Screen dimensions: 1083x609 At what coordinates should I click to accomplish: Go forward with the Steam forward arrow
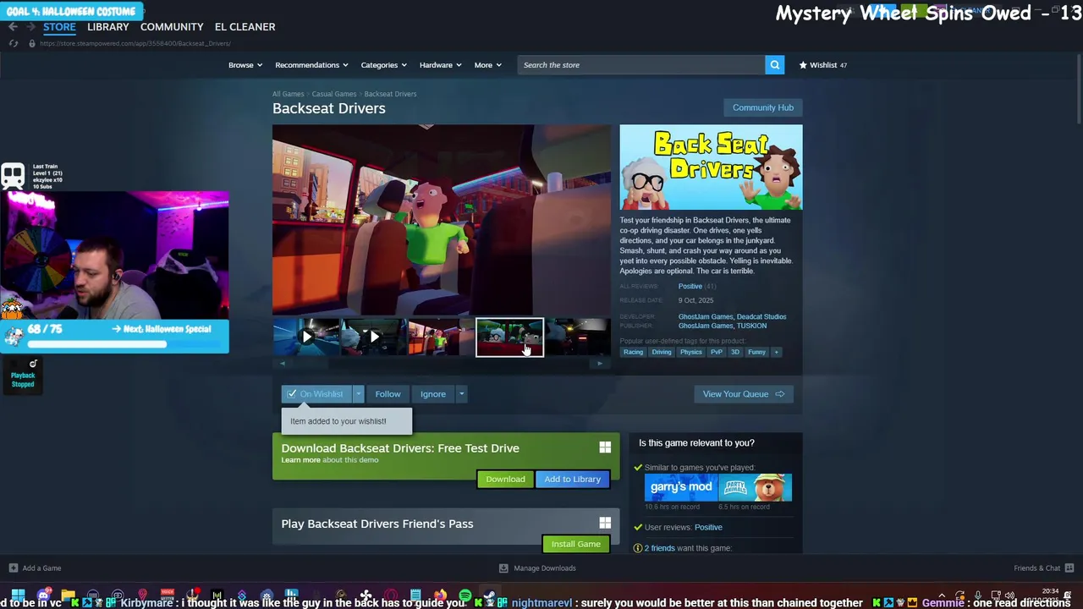click(31, 27)
